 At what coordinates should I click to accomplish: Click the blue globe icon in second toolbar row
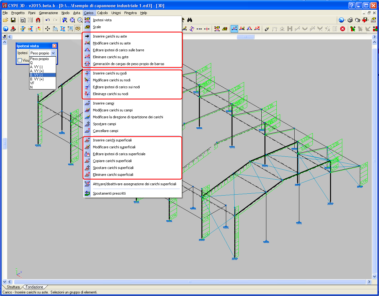point(5,29)
